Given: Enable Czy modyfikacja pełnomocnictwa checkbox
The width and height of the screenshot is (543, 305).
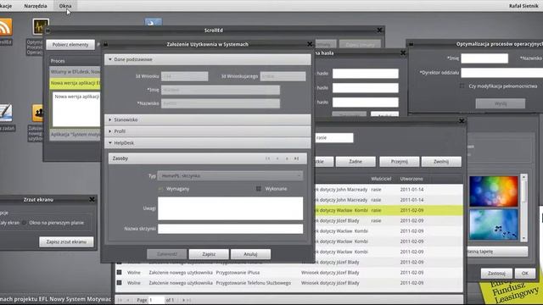Looking at the screenshot, I should (x=462, y=86).
